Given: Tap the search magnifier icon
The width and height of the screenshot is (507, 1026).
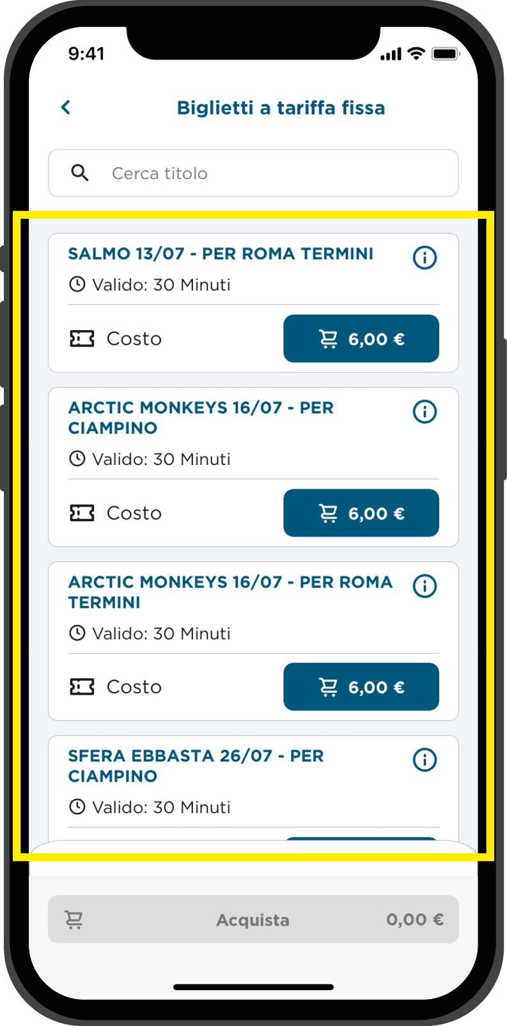Looking at the screenshot, I should (80, 173).
